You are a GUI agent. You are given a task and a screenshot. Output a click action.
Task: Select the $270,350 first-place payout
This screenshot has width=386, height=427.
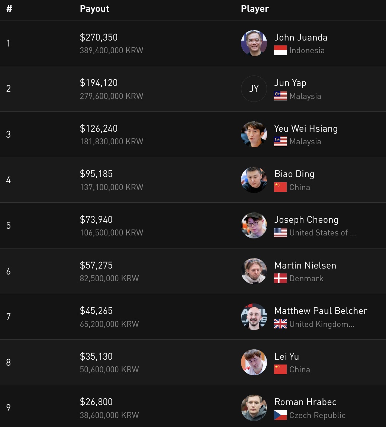tap(99, 38)
